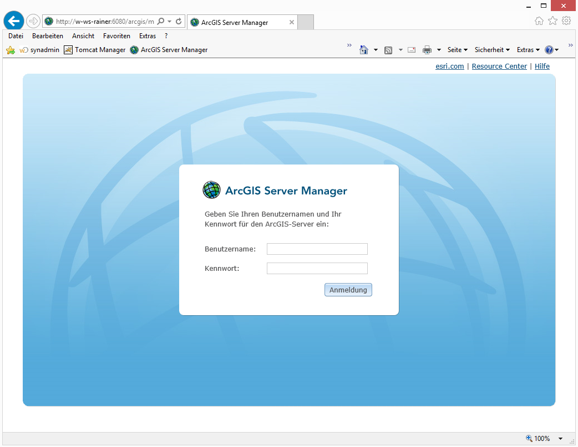Refresh the page with the reload icon

click(x=178, y=20)
